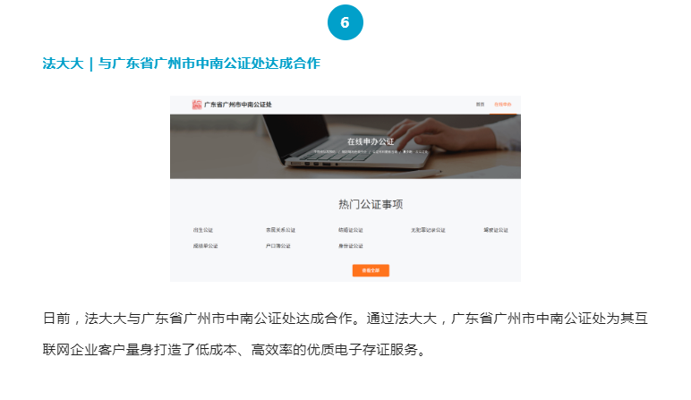This screenshot has width=691, height=400.
Task: Click the paragraph starting with 日前
Action: click(345, 334)
